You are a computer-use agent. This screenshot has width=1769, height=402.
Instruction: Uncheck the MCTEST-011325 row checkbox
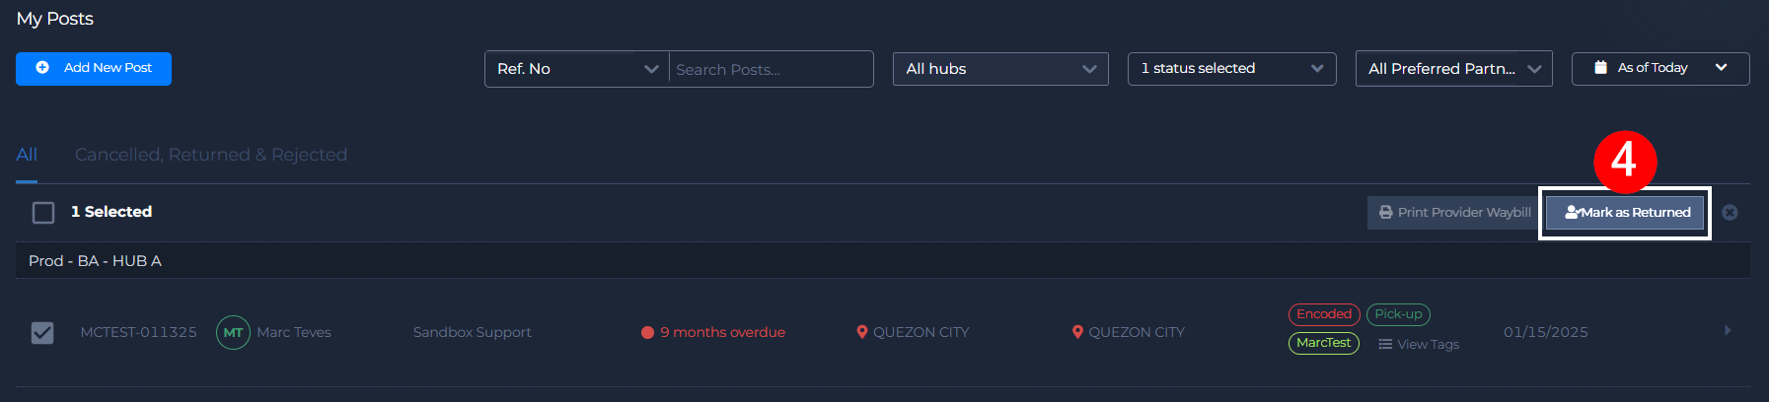coord(42,332)
